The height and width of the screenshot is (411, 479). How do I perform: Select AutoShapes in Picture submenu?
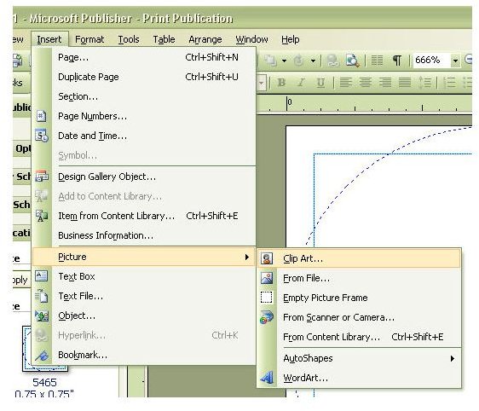point(360,358)
